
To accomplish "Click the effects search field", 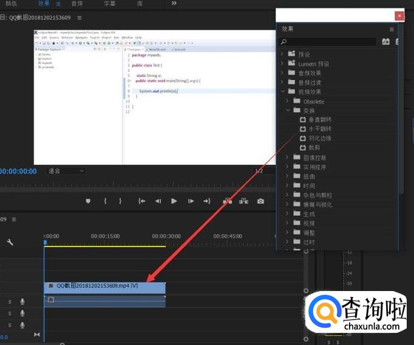I will [x=328, y=42].
